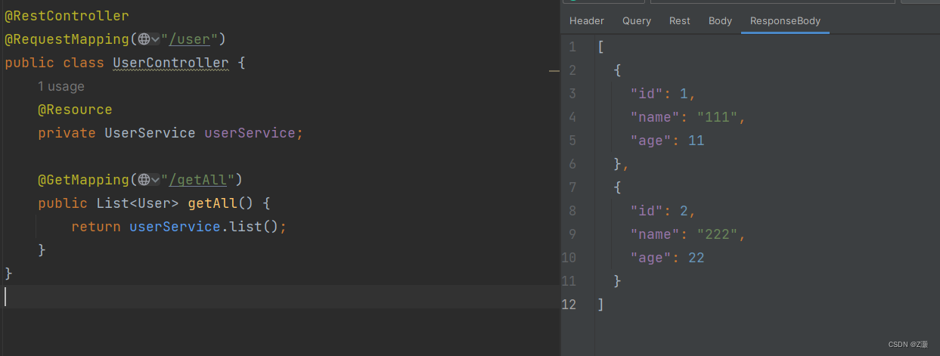Image resolution: width=940 pixels, height=356 pixels.
Task: Click the "1 usage" hint
Action: (x=61, y=86)
